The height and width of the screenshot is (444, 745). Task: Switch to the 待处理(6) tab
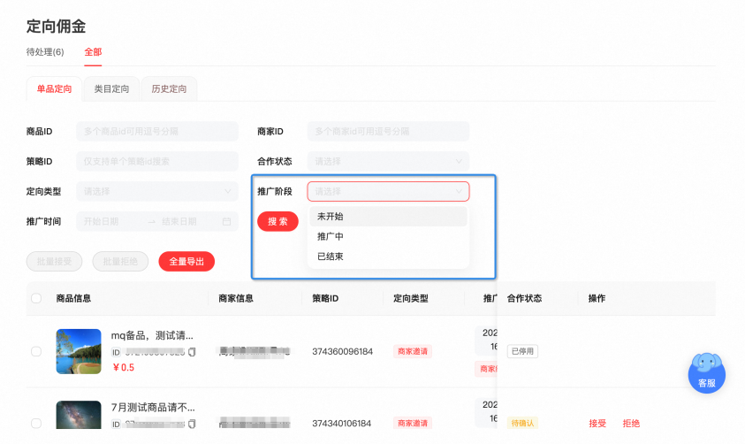pos(45,52)
